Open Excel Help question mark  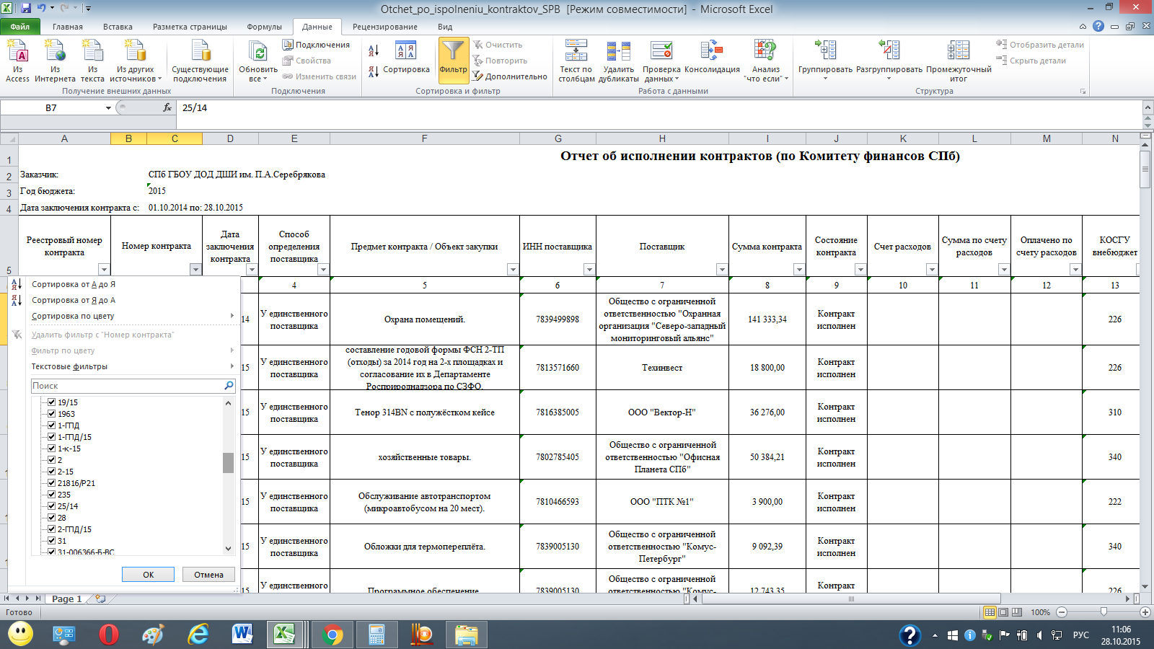click(1098, 26)
